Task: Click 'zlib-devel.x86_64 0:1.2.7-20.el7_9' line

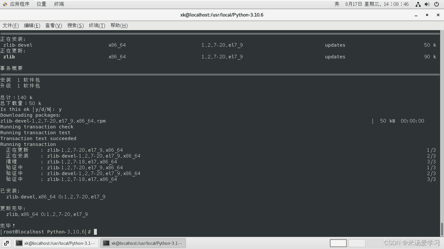Action: [56, 197]
